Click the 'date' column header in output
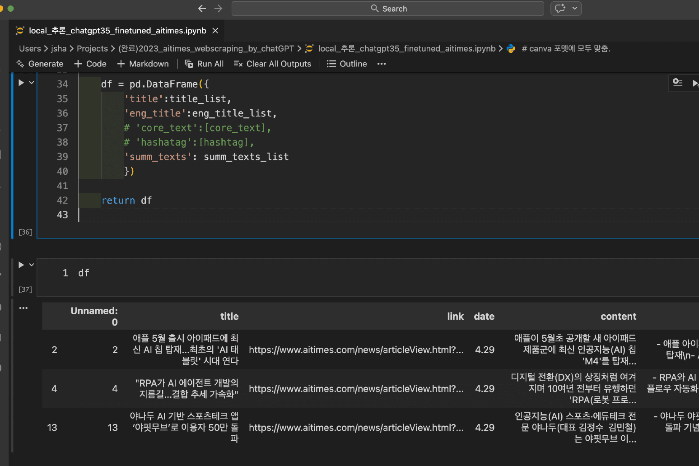699x466 pixels. point(484,317)
